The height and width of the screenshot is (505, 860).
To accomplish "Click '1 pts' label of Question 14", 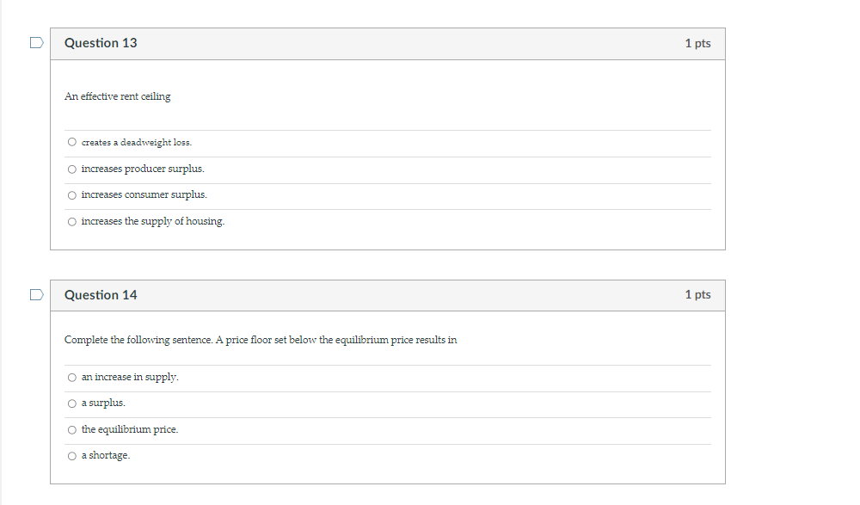I will coord(697,295).
